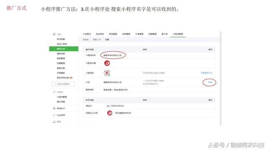The height and width of the screenshot is (150, 268).
Task: Open 模板消息 in the sidebar
Action: (x=61, y=54)
